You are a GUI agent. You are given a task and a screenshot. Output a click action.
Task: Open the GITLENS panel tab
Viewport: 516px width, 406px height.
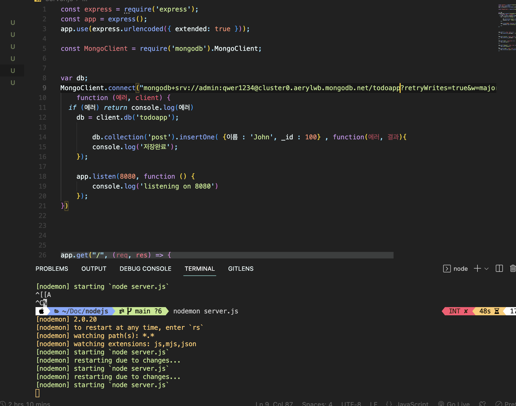[241, 269]
